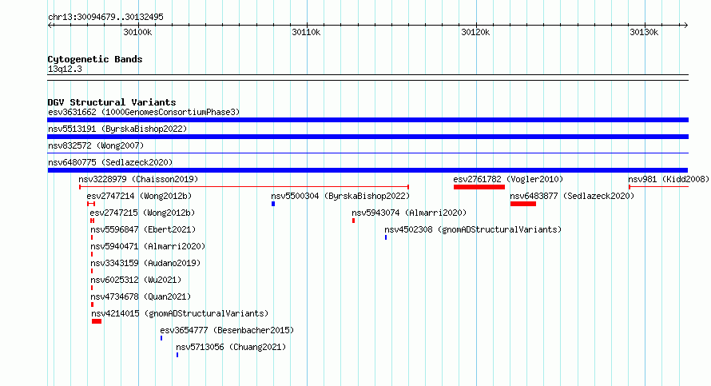Click the nsv5943074 (Almarri2020) label
The width and height of the screenshot is (711, 386).
click(409, 213)
